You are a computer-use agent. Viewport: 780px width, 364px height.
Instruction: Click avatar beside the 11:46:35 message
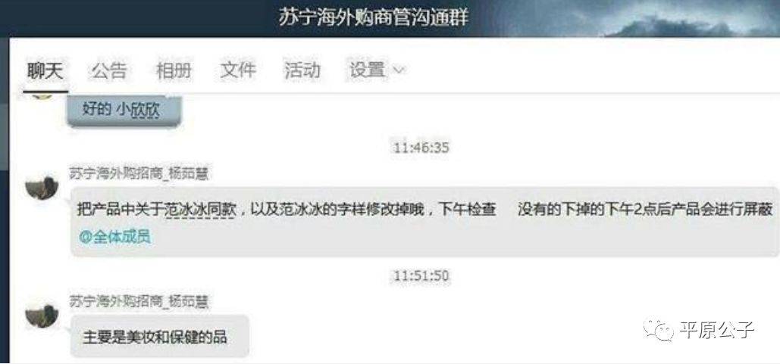[42, 188]
